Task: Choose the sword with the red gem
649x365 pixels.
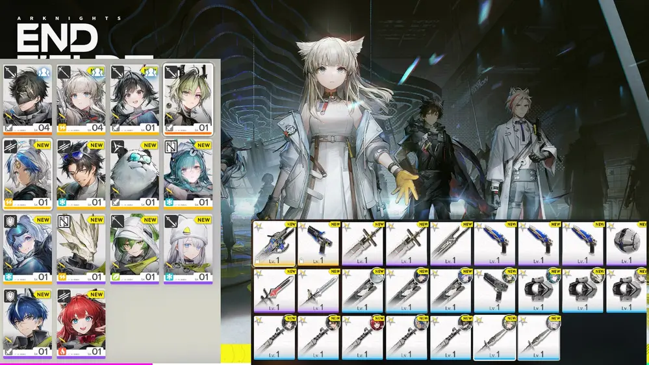Action: point(274,289)
